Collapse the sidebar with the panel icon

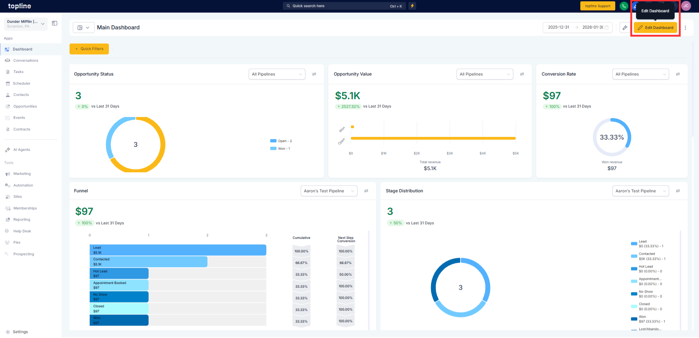click(x=55, y=23)
